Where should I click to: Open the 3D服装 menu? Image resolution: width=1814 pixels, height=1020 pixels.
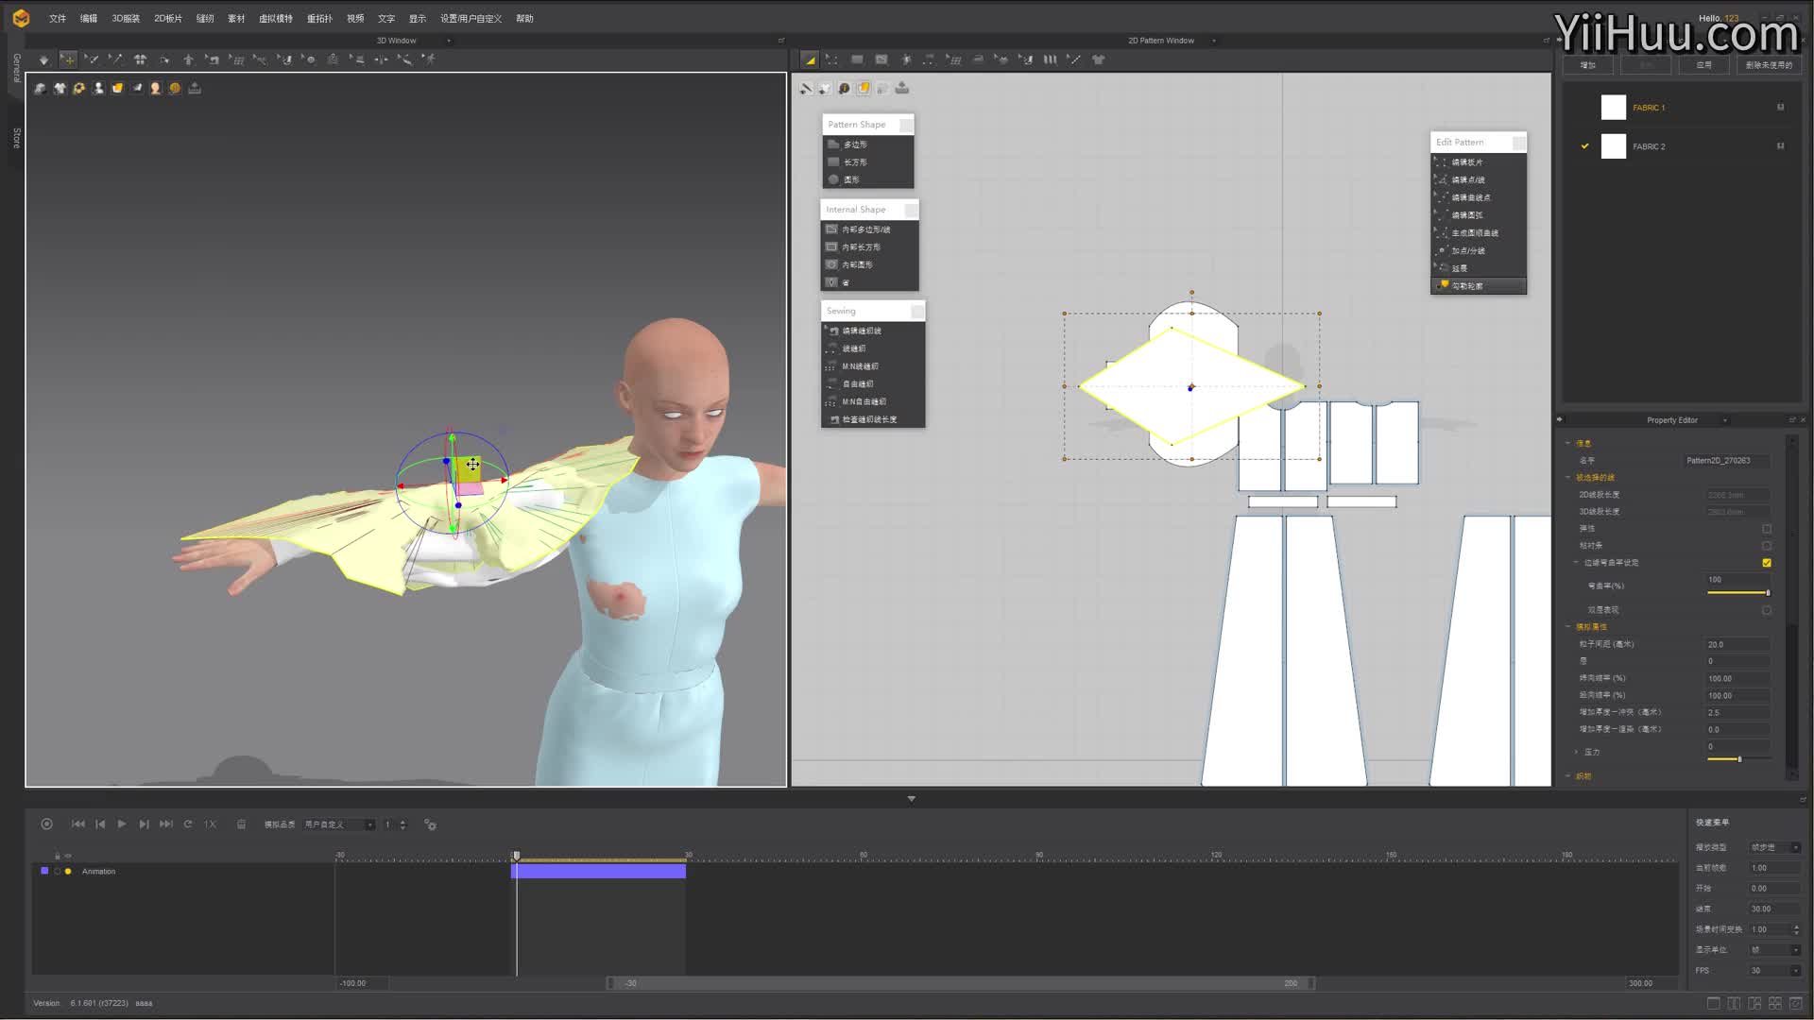pos(125,18)
